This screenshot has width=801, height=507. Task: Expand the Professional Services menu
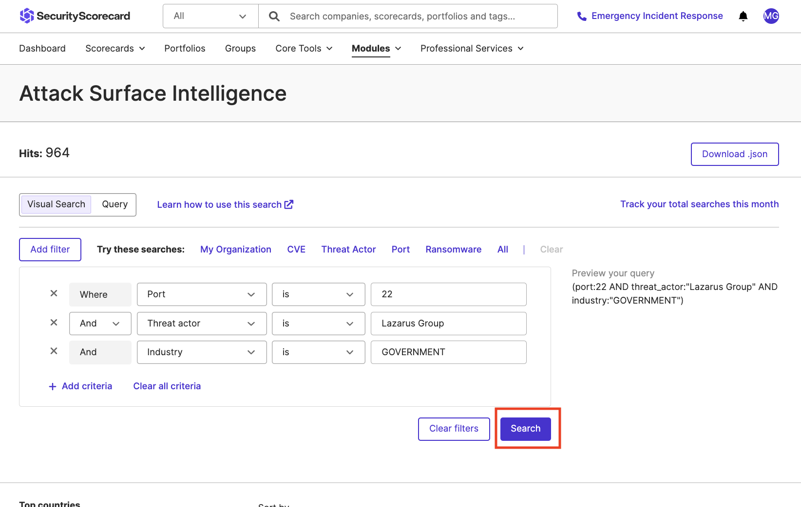click(x=472, y=48)
